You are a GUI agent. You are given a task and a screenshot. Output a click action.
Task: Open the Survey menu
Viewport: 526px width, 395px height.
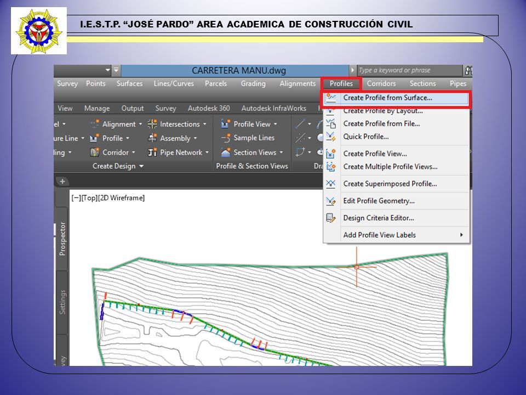67,83
